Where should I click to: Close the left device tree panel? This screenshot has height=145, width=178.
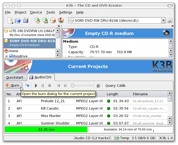coord(59,26)
